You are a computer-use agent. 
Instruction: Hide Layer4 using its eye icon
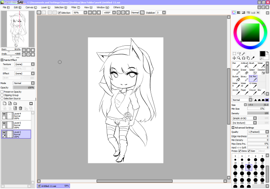[4, 114]
